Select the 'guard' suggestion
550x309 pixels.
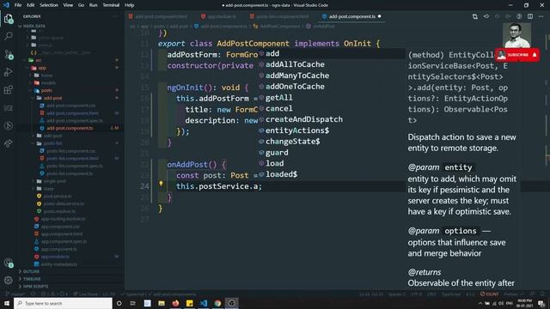pos(332,153)
